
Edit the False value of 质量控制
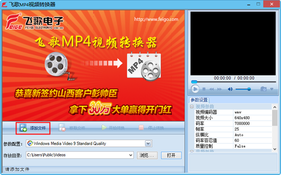click(252, 146)
